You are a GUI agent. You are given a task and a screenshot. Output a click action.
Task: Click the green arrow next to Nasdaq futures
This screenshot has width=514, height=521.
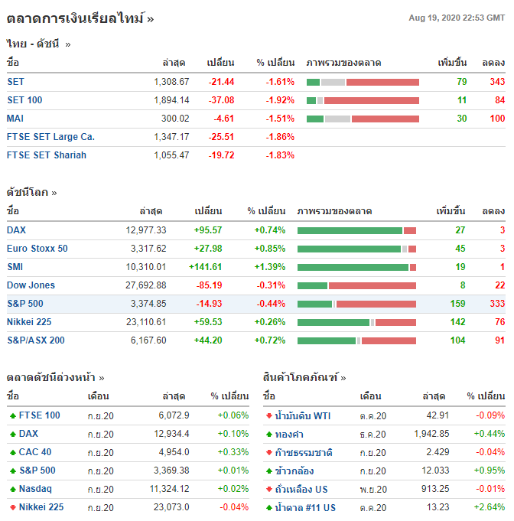point(13,489)
